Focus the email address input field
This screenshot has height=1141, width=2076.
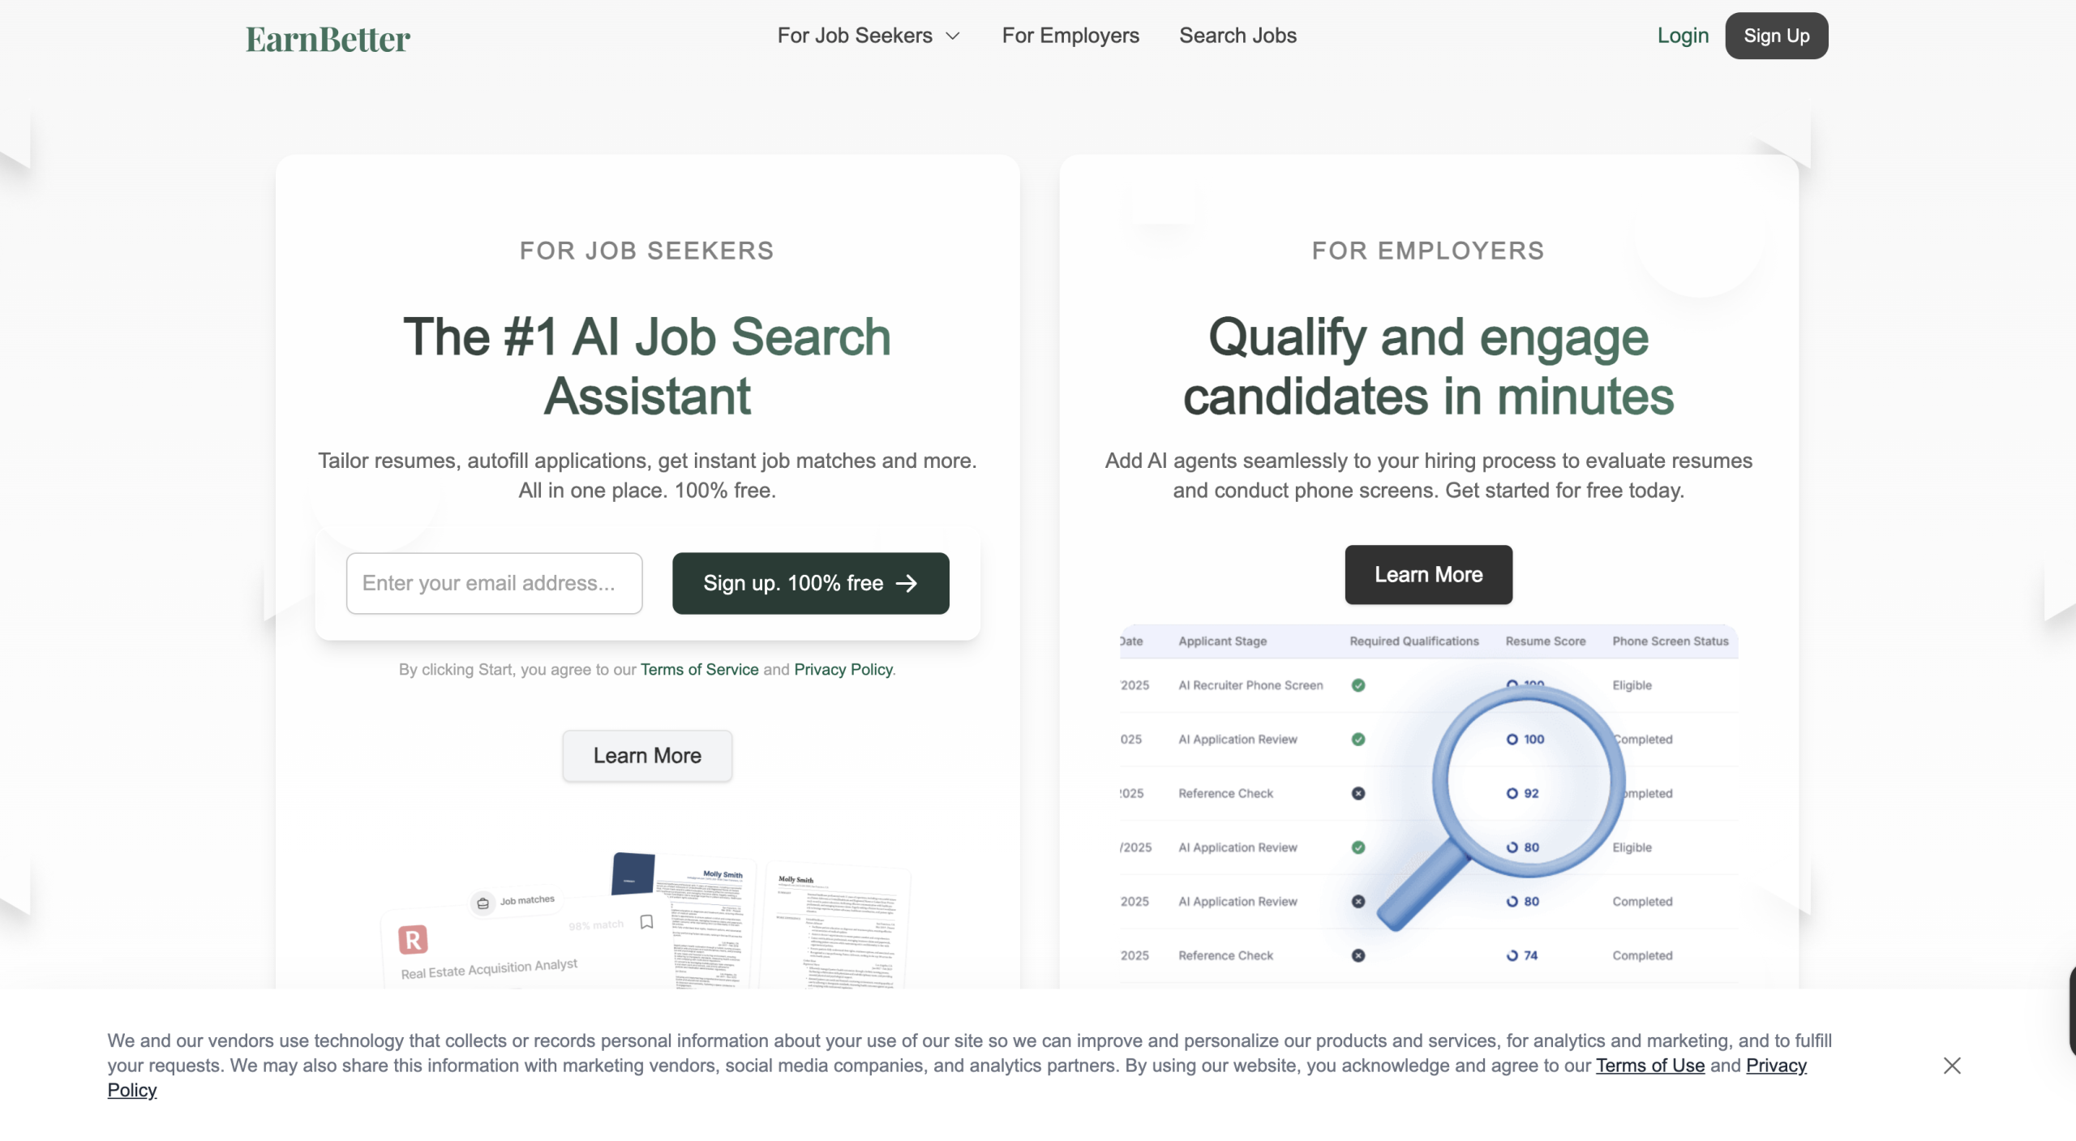point(494,583)
